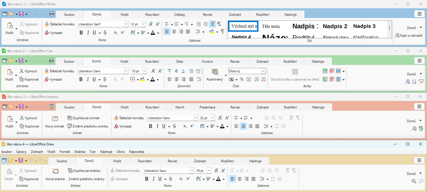Click Calc's background color swatch icon

(143, 79)
